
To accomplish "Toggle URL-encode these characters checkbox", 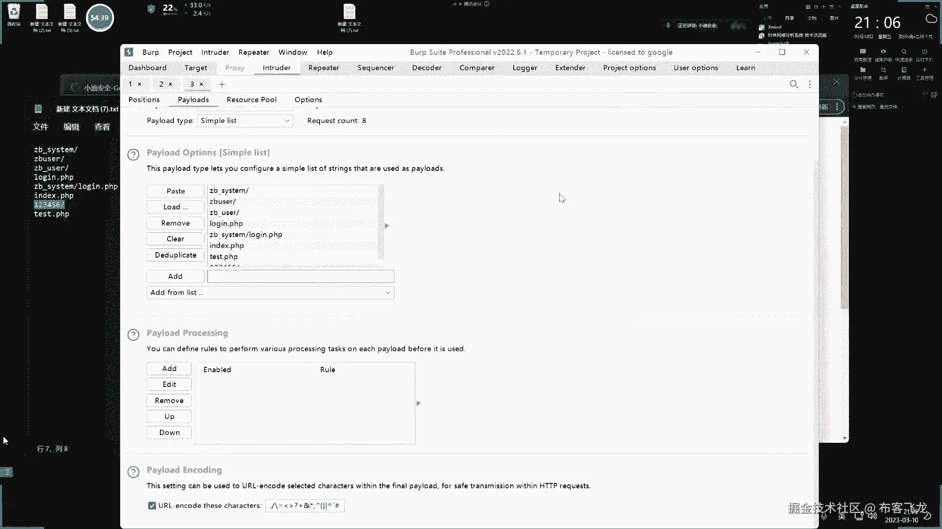I will pos(152,505).
